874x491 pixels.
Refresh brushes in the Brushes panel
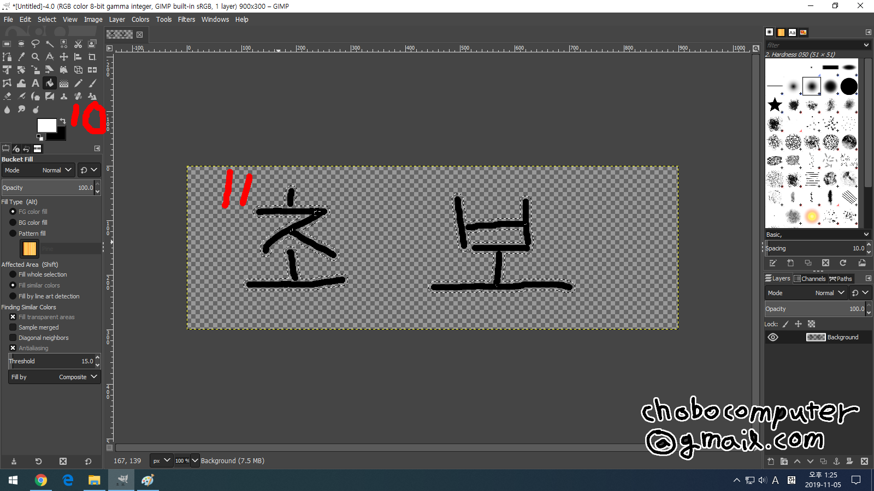coord(843,263)
